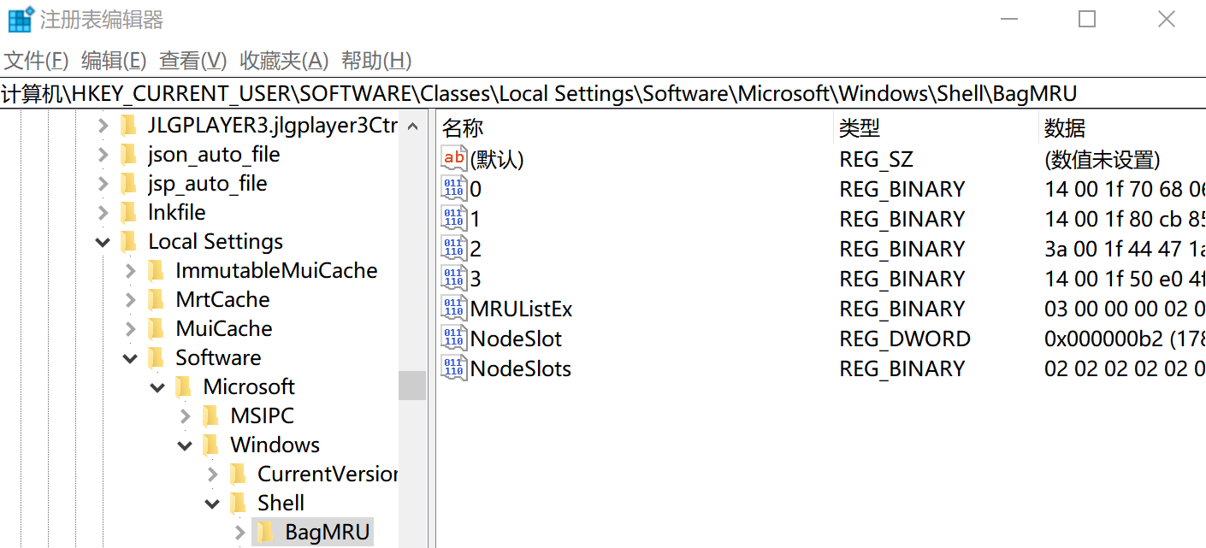
Task: Collapse the Microsoft key
Action: click(x=158, y=388)
